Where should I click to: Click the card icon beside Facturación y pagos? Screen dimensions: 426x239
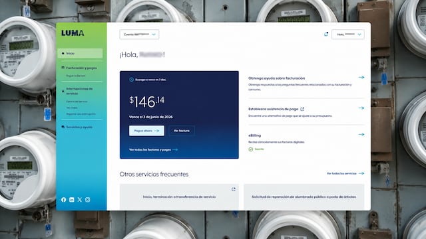pos(63,68)
